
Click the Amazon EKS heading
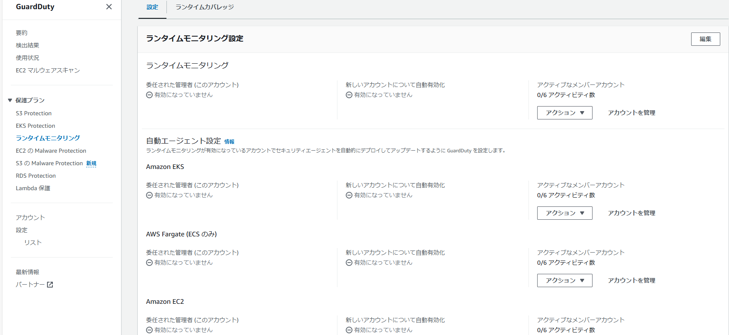(x=165, y=167)
